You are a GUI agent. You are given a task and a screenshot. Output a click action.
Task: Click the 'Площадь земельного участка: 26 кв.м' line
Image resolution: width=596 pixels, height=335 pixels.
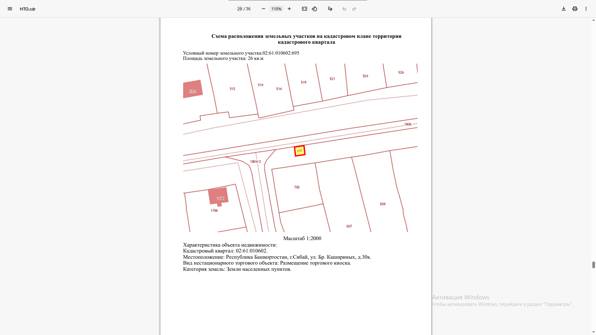click(x=223, y=58)
